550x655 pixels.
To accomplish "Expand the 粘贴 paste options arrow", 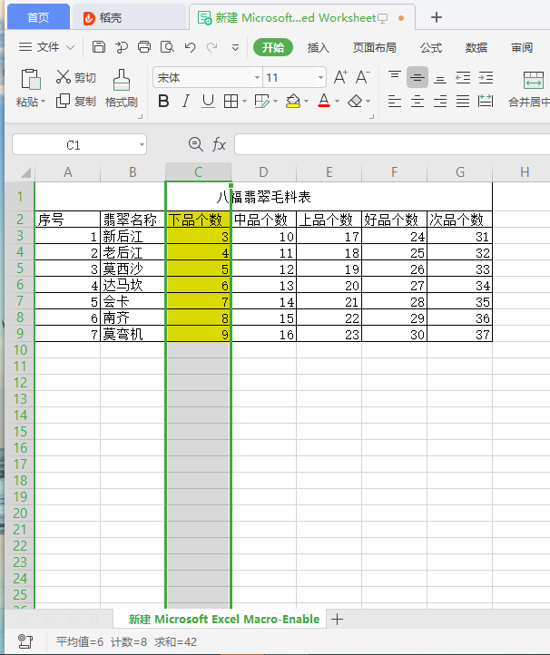I will point(43,102).
